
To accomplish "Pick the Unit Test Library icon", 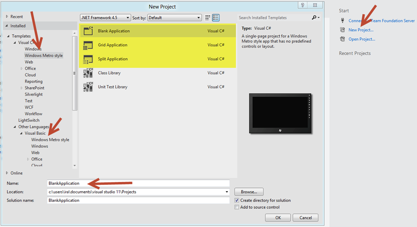I will tap(88, 87).
